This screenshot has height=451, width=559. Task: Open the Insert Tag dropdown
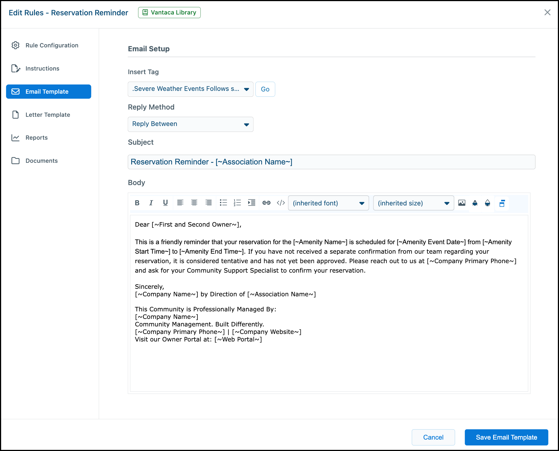[x=190, y=89]
